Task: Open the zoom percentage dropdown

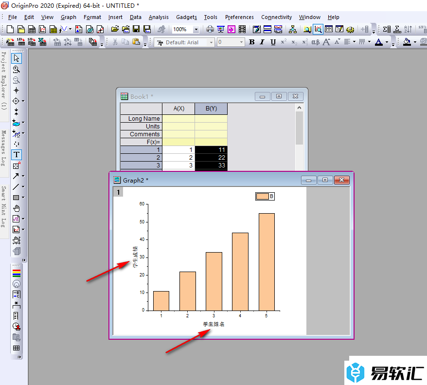Action: [196, 29]
